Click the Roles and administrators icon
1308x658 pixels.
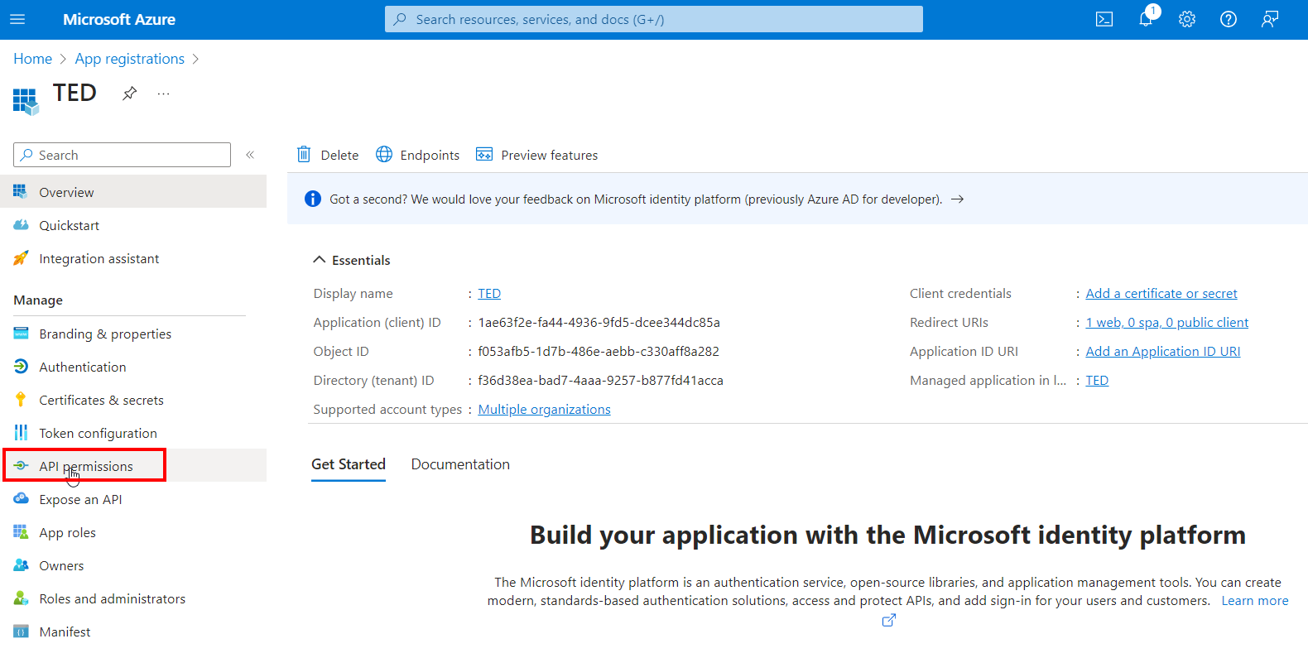click(21, 598)
